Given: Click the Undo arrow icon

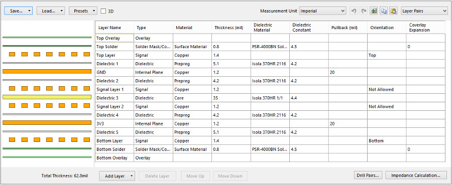Looking at the screenshot, I should click(354, 11).
